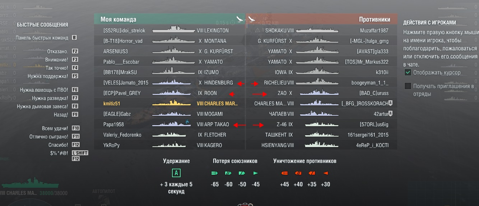Click the yellow Charles Martel ship icon for kmitiz51
479x206 pixels.
(x=171, y=103)
